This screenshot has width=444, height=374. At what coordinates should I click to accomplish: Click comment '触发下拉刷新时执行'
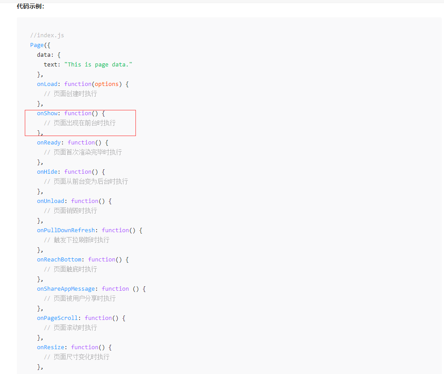click(x=81, y=240)
